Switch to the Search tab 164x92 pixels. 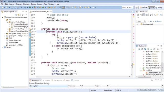pyautogui.click(x=67, y=80)
